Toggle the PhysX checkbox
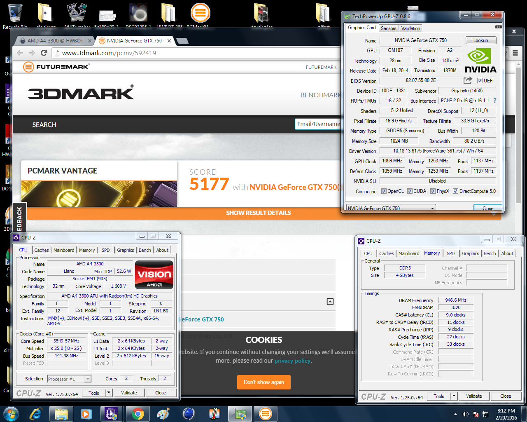 coord(433,191)
